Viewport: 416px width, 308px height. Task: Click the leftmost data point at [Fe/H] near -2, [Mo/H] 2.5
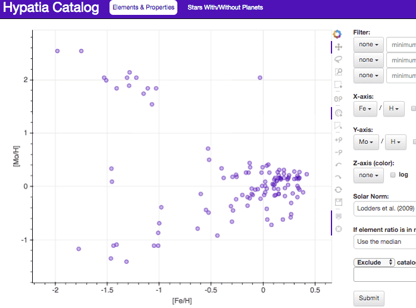point(57,51)
